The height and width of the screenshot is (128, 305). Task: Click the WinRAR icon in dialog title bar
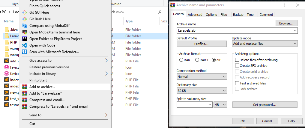pos(172,5)
